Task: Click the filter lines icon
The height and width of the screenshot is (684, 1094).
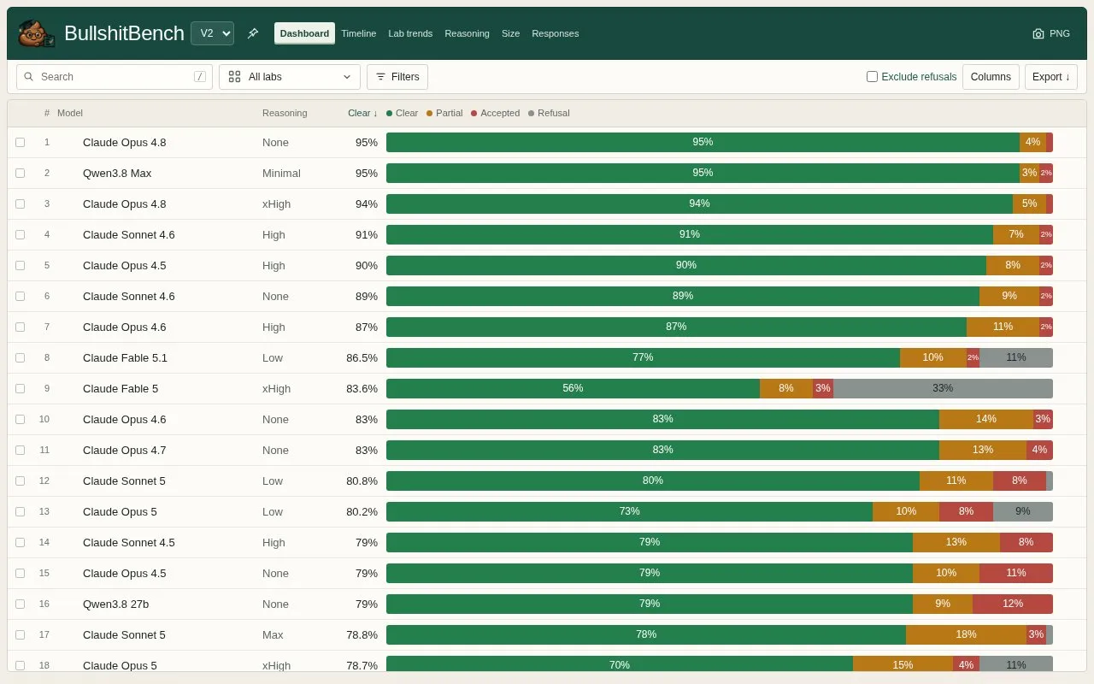Action: pos(381,77)
